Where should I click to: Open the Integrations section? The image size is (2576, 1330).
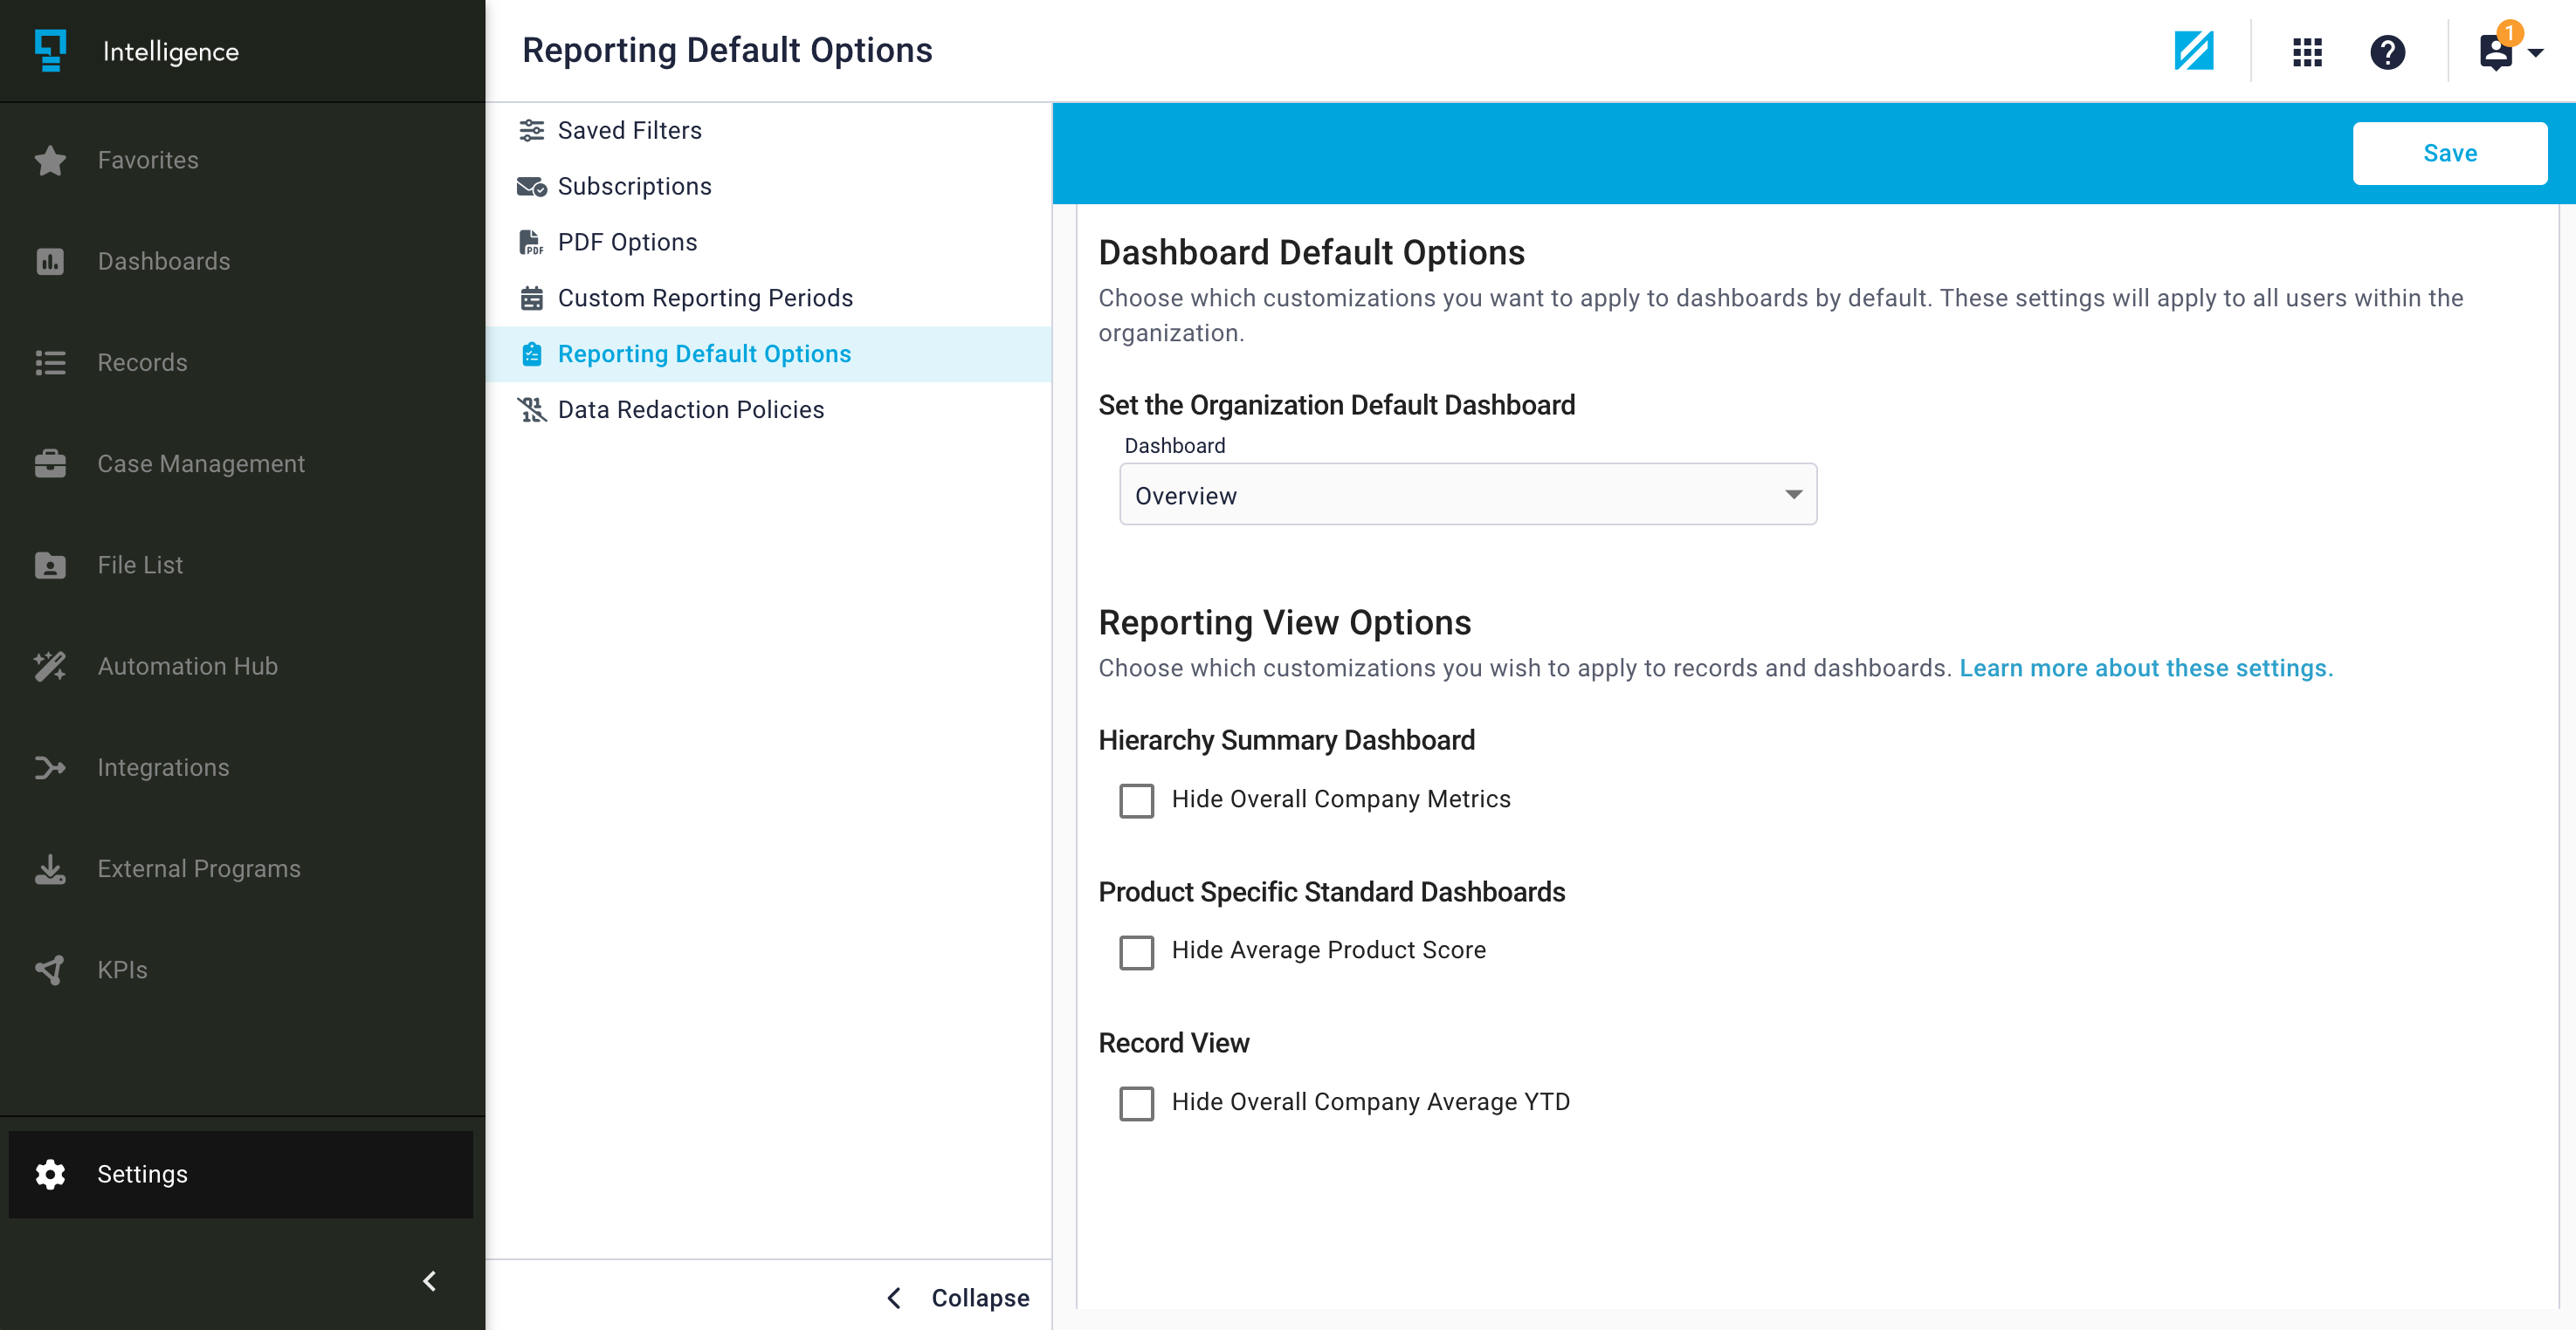pyautogui.click(x=163, y=767)
